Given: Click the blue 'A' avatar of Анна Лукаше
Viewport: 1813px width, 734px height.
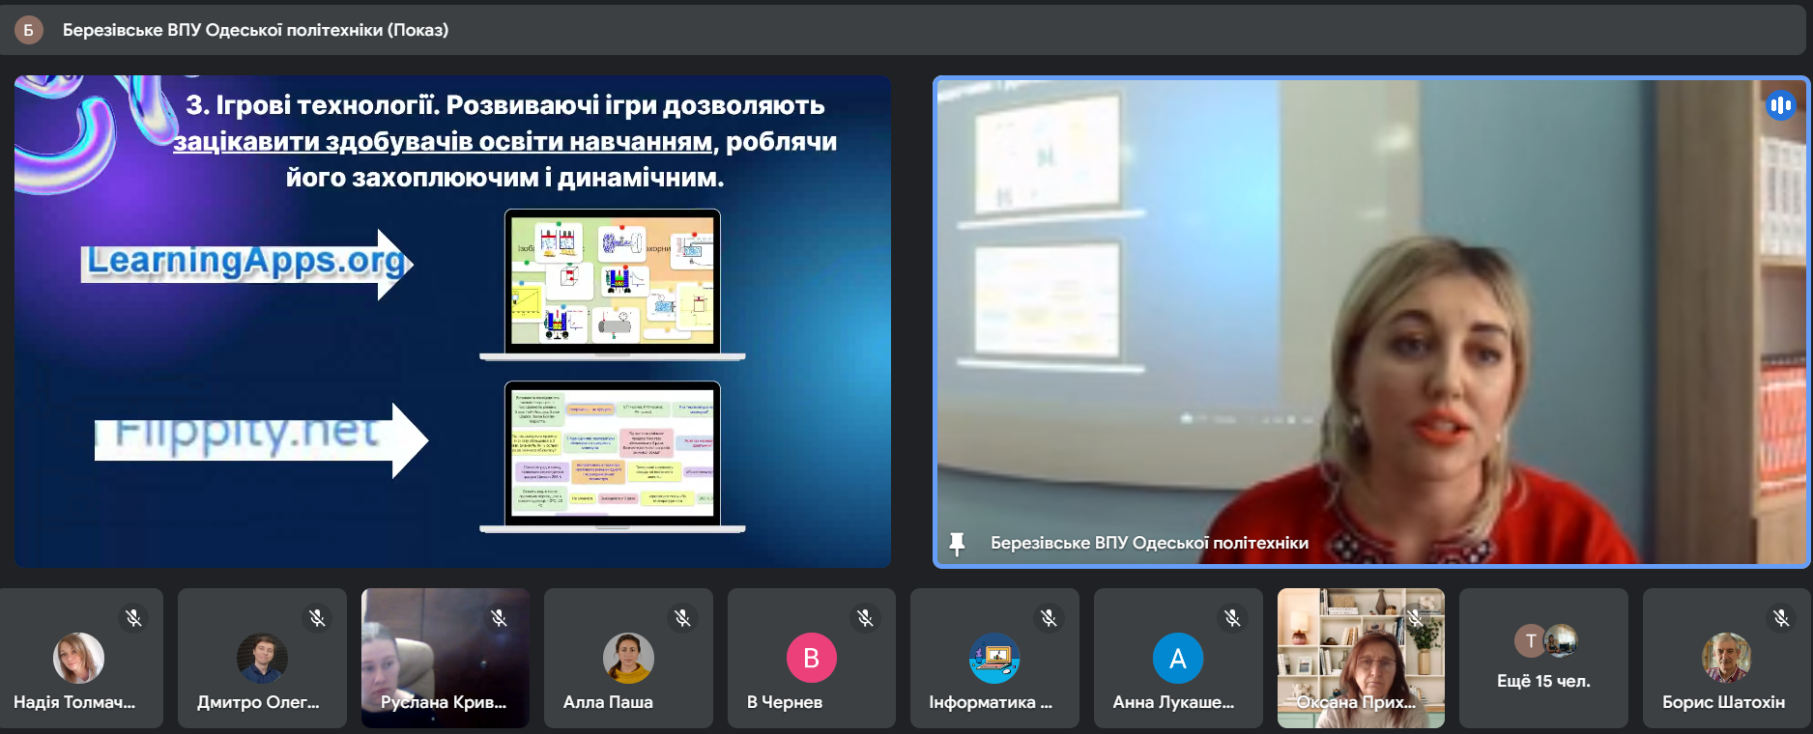Looking at the screenshot, I should (x=1177, y=658).
